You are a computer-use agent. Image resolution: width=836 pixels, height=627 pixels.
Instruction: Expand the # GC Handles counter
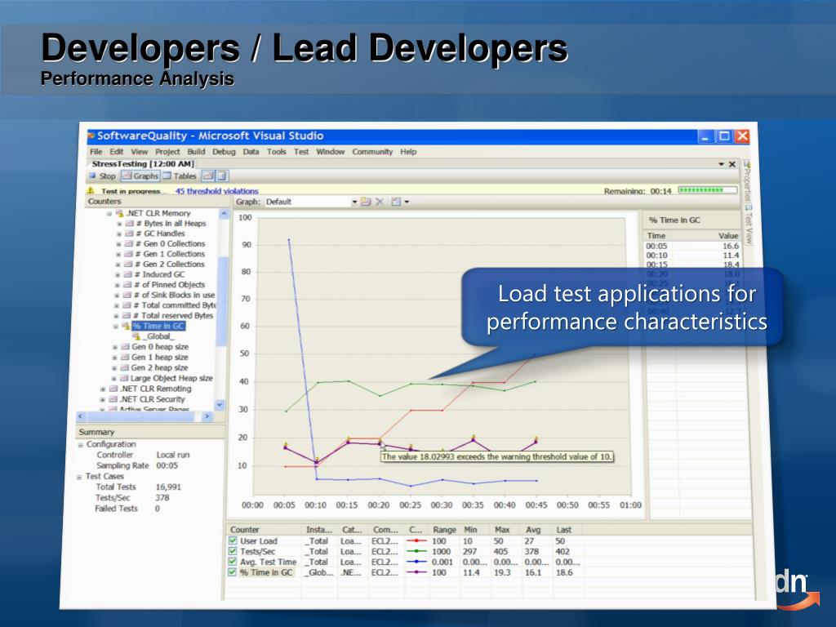pos(119,233)
